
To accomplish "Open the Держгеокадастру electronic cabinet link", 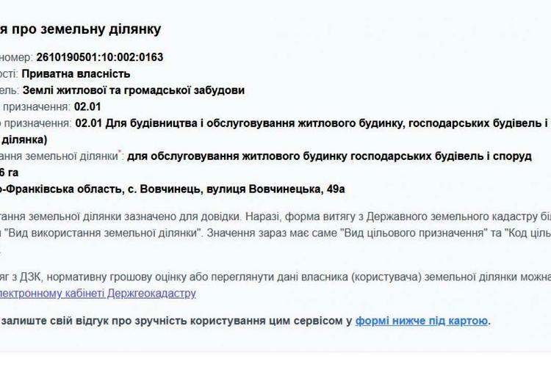I will click(x=98, y=294).
